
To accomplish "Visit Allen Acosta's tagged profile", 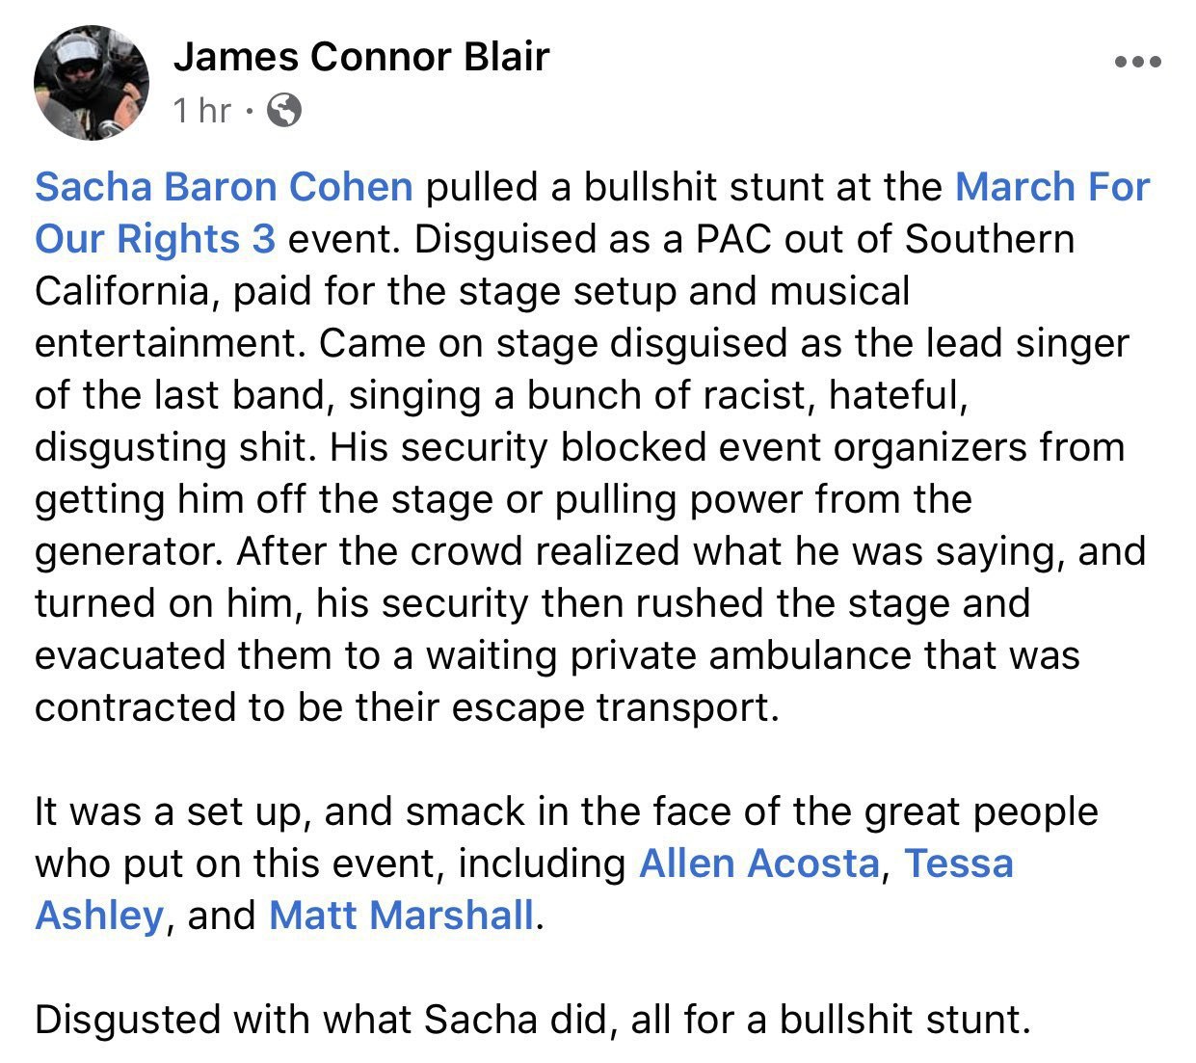I will click(x=759, y=863).
